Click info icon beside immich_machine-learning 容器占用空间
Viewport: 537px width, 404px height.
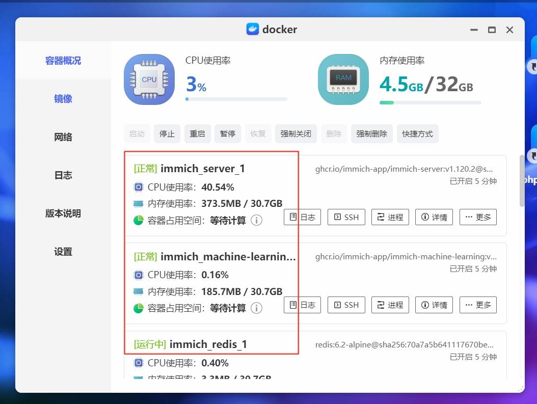[256, 308]
